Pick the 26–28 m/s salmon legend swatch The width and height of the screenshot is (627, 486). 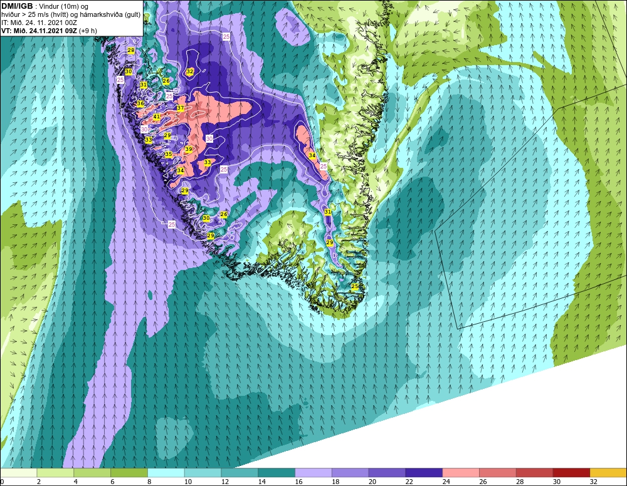click(x=497, y=472)
